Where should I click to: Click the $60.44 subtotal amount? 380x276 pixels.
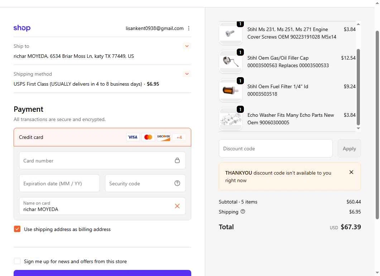[x=353, y=202]
